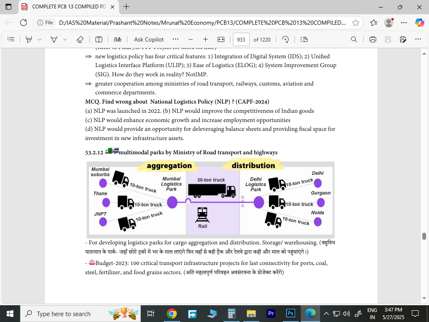429x322 pixels.
Task: Open the PDF table of contents panel
Action: pyautogui.click(x=11, y=39)
